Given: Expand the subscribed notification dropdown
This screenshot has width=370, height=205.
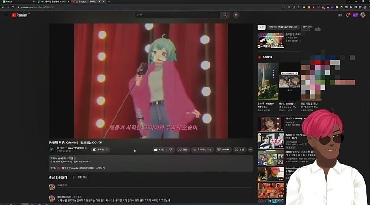Looking at the screenshot, I should [100, 149].
